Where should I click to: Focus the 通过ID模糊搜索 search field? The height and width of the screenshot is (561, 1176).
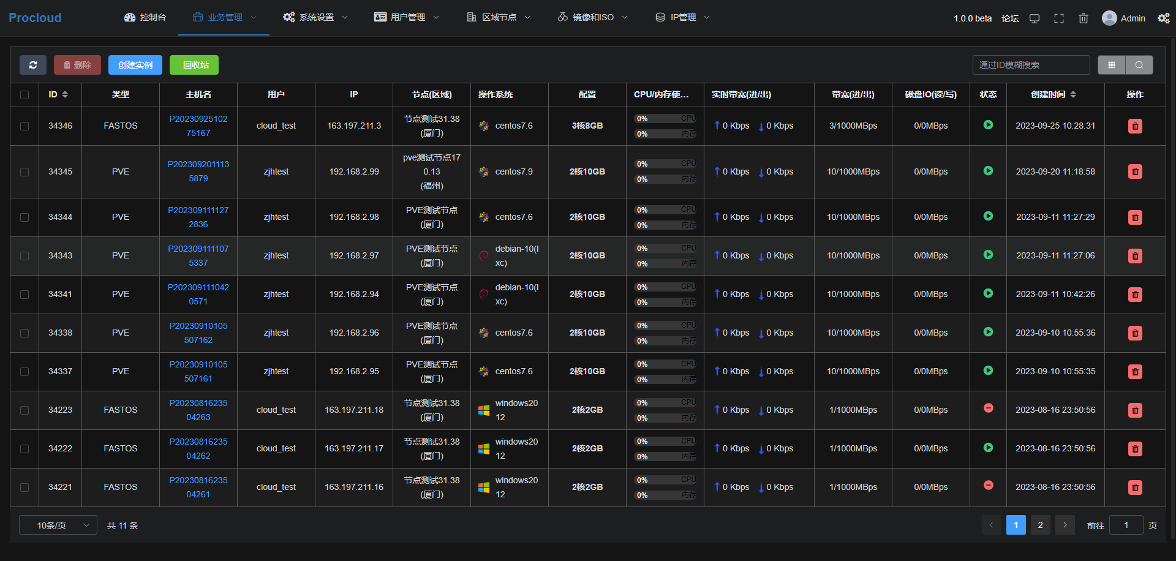(x=1031, y=65)
